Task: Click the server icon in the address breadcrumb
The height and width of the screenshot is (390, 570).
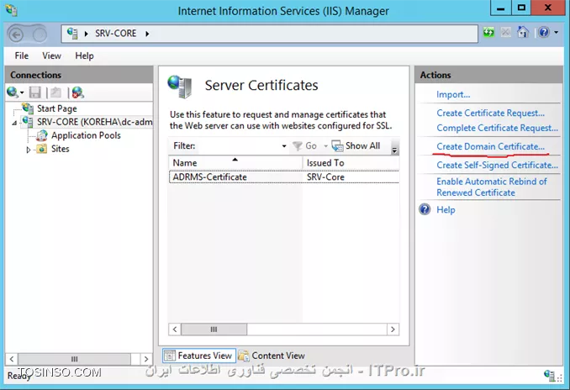Action: pyautogui.click(x=72, y=33)
